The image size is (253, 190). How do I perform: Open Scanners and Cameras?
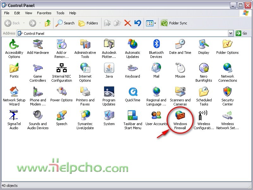(x=180, y=96)
